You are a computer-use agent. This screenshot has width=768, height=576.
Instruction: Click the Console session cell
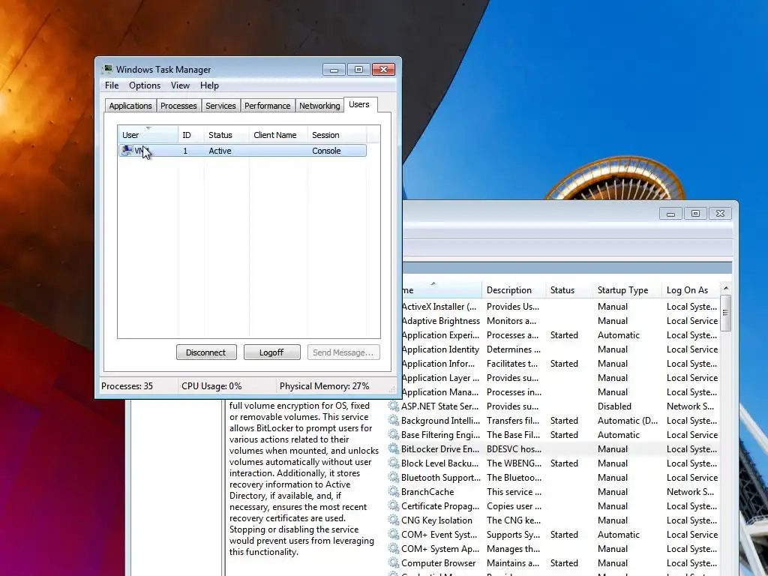coord(326,151)
